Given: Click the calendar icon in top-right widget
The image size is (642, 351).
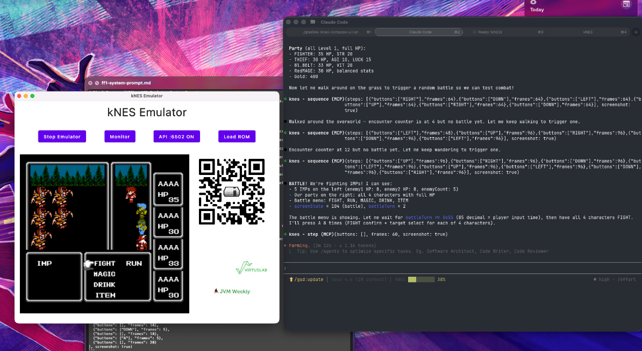Looking at the screenshot, I should pyautogui.click(x=626, y=4).
